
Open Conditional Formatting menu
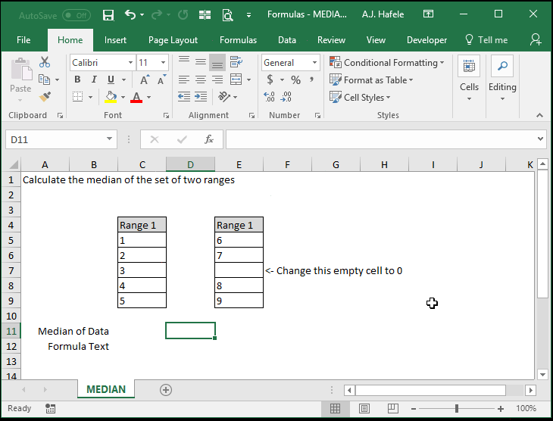[386, 62]
